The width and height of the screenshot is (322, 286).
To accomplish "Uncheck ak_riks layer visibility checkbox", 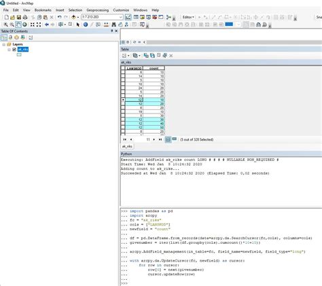I will click(x=14, y=50).
